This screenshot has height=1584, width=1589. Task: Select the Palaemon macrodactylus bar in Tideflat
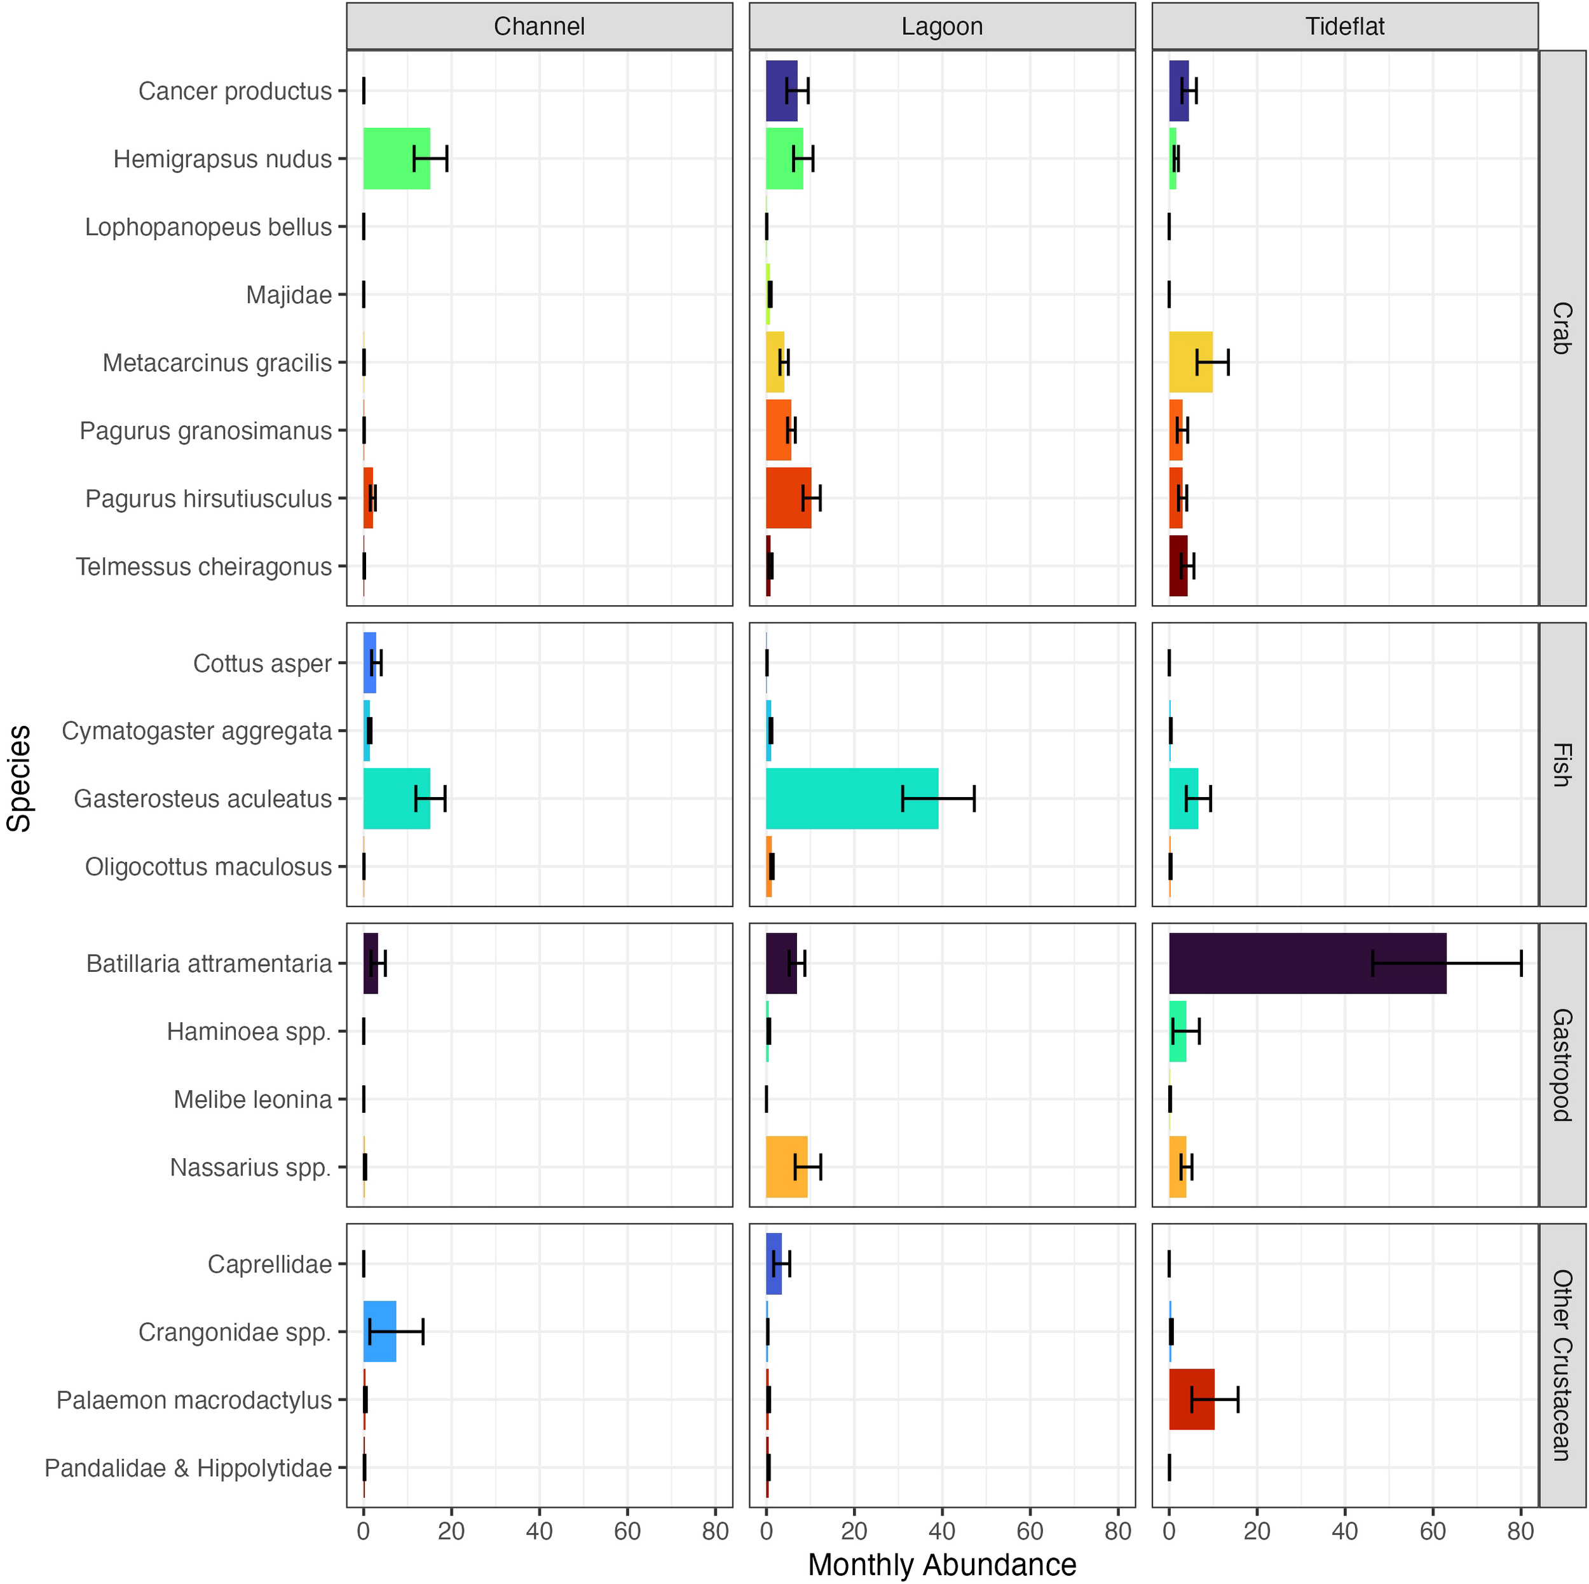click(1192, 1400)
